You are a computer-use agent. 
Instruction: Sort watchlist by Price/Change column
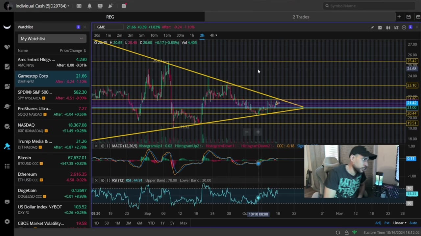click(x=73, y=50)
